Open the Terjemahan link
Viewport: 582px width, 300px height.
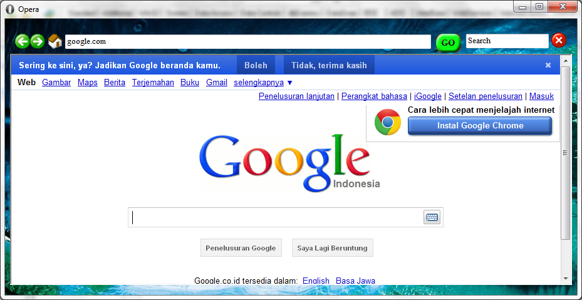click(x=153, y=83)
